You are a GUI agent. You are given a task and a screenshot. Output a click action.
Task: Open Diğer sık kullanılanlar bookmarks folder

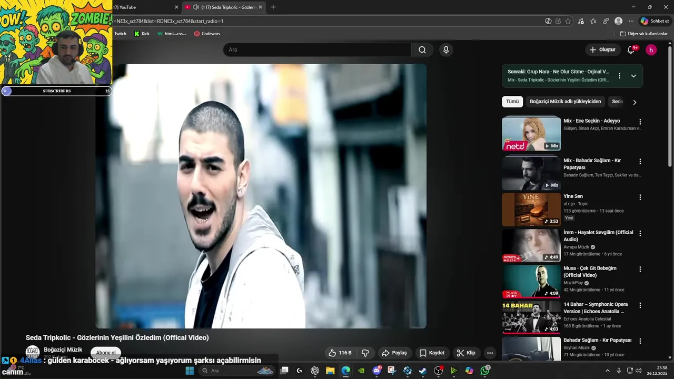[644, 34]
